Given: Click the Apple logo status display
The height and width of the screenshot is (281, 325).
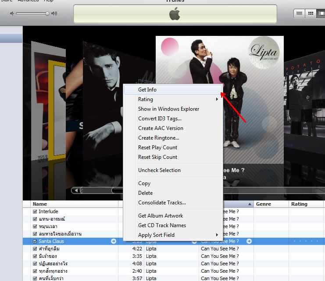Looking at the screenshot, I should (175, 14).
